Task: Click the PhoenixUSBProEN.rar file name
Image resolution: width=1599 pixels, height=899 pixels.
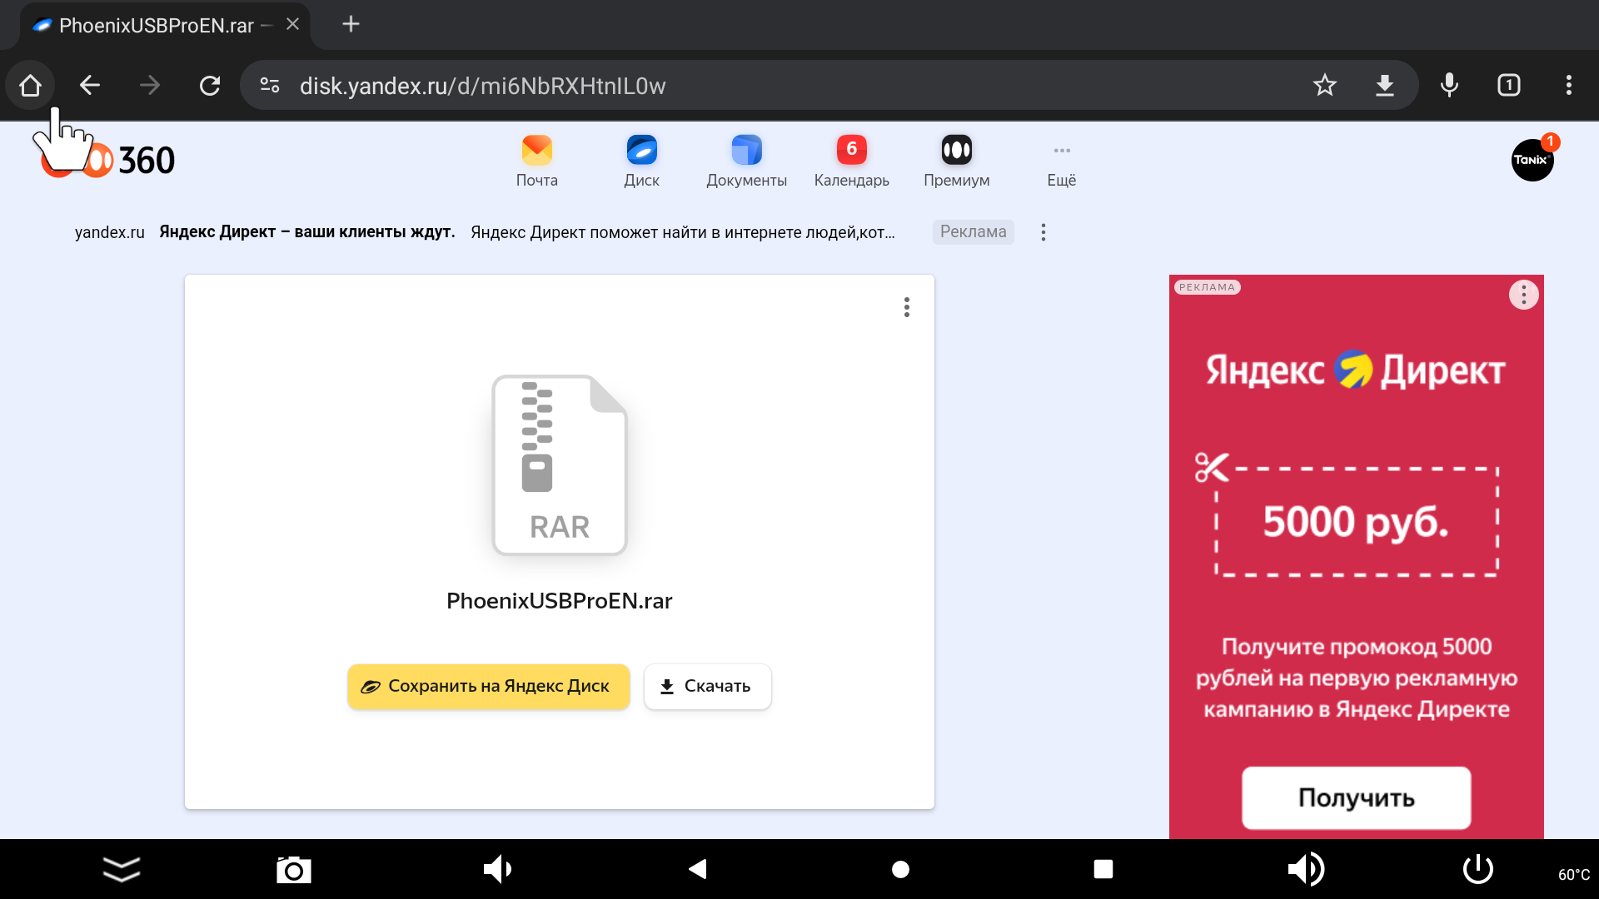Action: tap(560, 601)
